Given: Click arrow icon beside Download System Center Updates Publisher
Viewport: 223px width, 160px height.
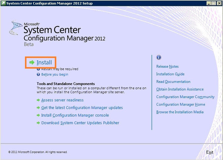Looking at the screenshot, I should 38,123.
